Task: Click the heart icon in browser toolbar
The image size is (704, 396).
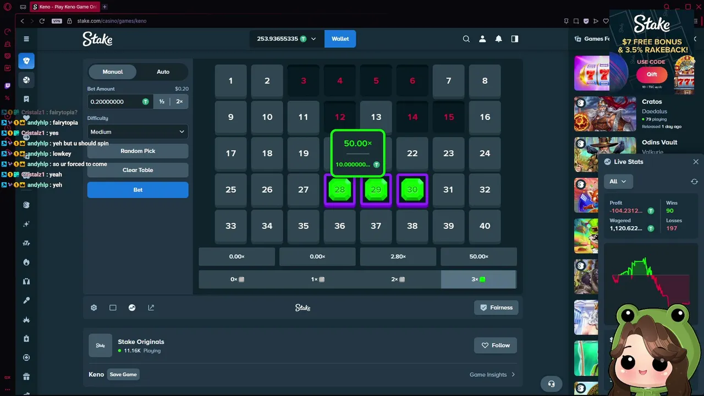Action: (x=606, y=21)
